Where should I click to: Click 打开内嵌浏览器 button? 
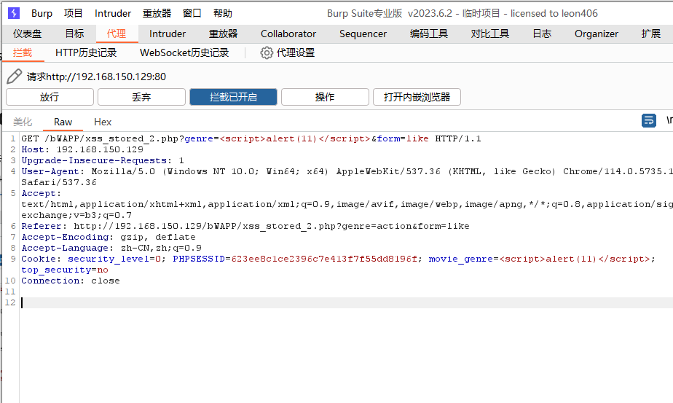pos(417,97)
